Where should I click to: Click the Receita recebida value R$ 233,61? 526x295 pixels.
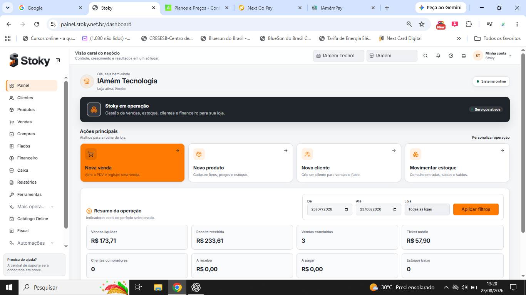[210, 241]
